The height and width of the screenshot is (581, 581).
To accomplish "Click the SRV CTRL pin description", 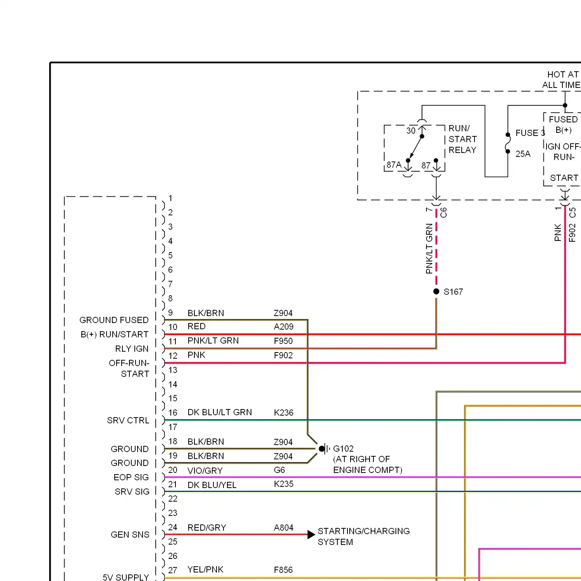I will click(128, 420).
